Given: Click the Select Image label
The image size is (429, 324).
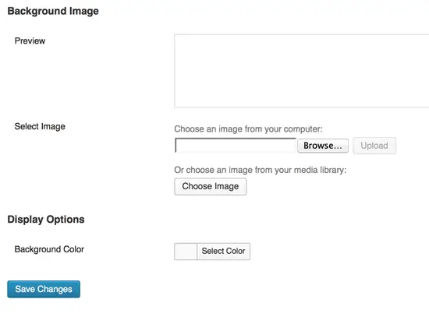Looking at the screenshot, I should click(x=40, y=126).
